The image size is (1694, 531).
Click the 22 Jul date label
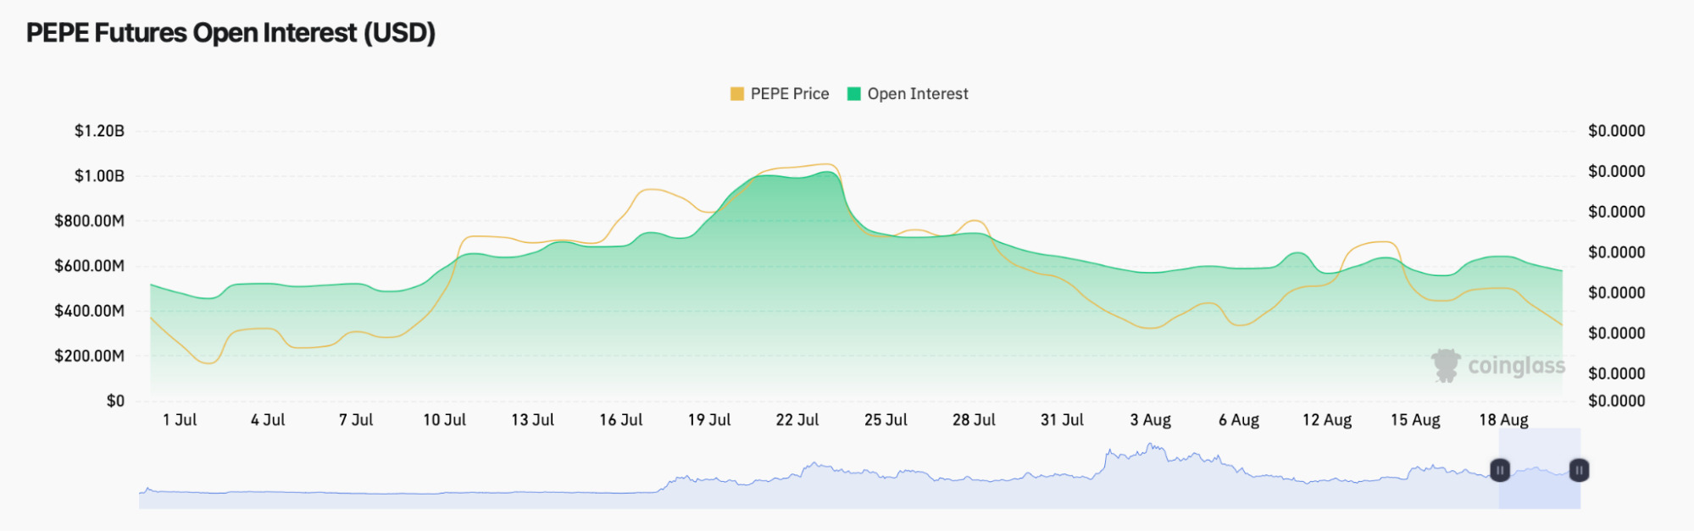(797, 420)
